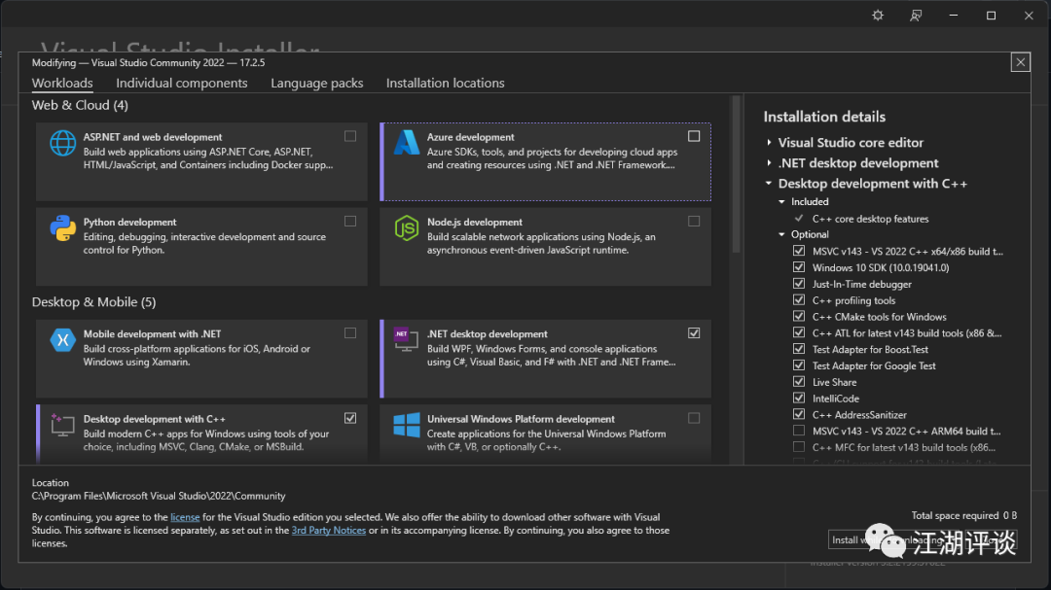This screenshot has width=1051, height=590.
Task: Uncheck .NET desktop development workload
Action: pos(694,332)
